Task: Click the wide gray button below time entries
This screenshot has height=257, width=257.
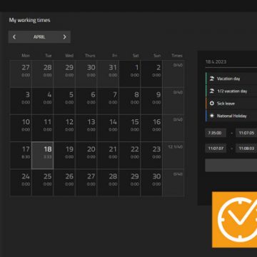Action: 231,166
